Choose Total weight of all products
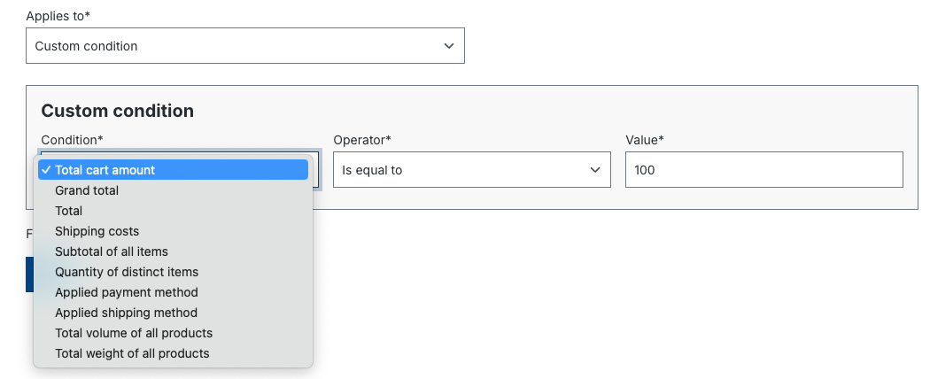Image resolution: width=930 pixels, height=379 pixels. pyautogui.click(x=132, y=353)
